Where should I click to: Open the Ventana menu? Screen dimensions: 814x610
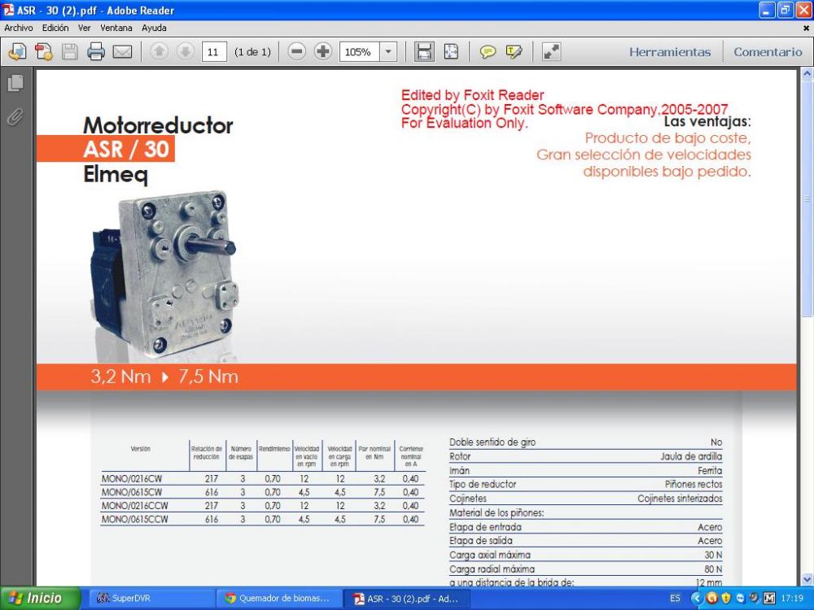(x=116, y=28)
